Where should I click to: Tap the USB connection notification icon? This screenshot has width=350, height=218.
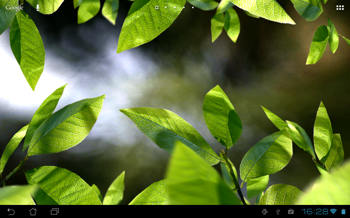click(278, 211)
